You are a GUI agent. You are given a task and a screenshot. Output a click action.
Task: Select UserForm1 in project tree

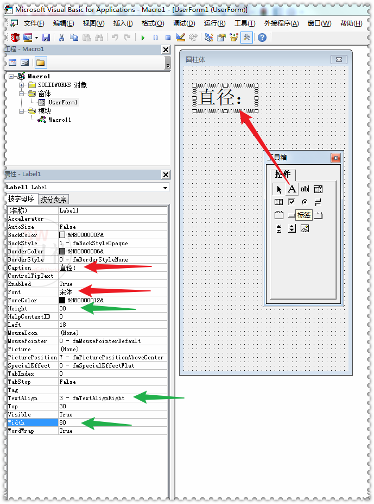click(63, 103)
